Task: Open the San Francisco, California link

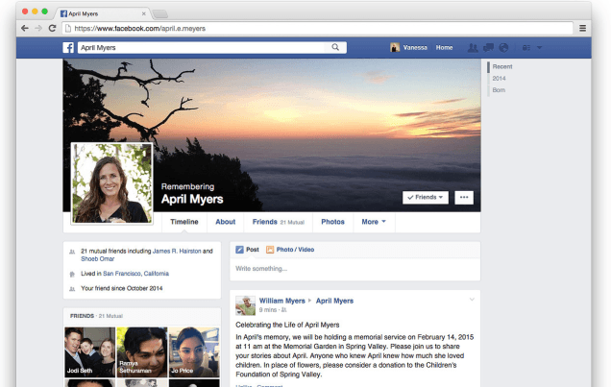Action: (x=135, y=274)
